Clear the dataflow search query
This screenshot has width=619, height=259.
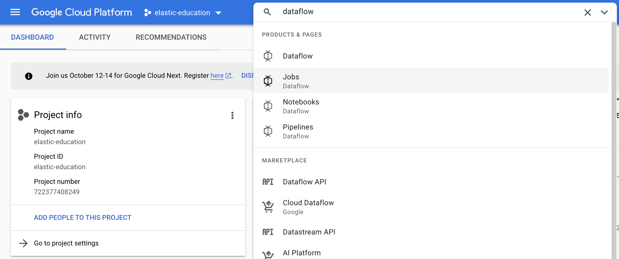coord(587,12)
